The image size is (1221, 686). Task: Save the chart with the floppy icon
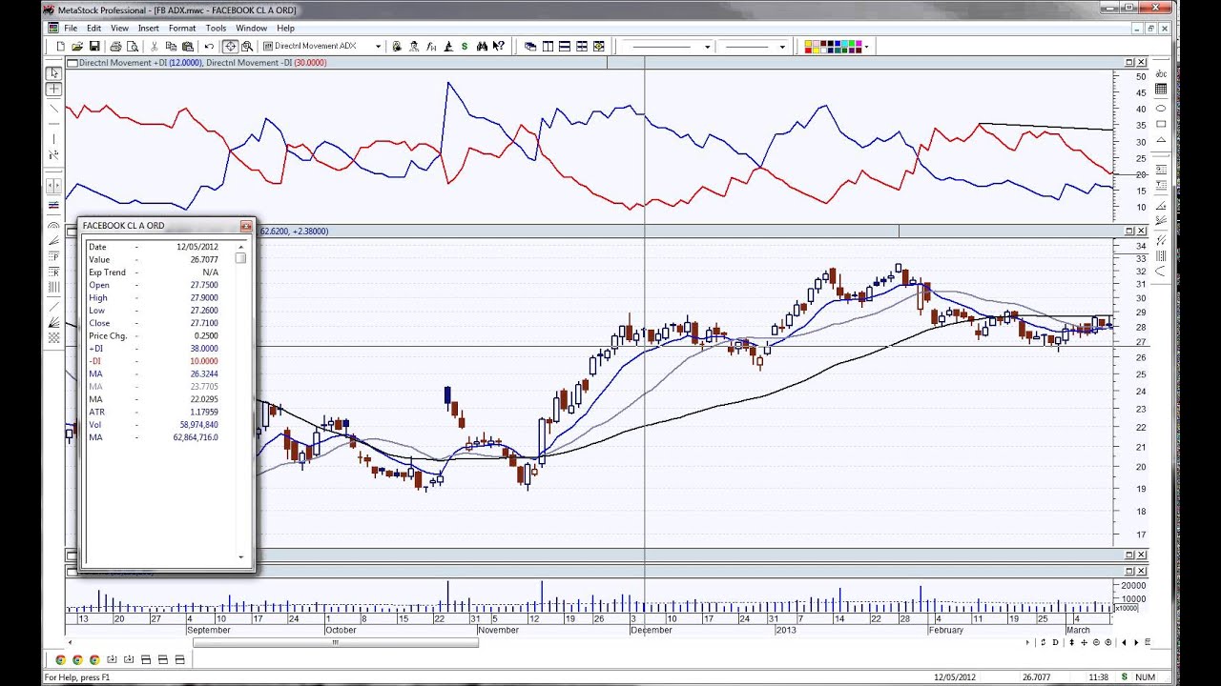[94, 46]
